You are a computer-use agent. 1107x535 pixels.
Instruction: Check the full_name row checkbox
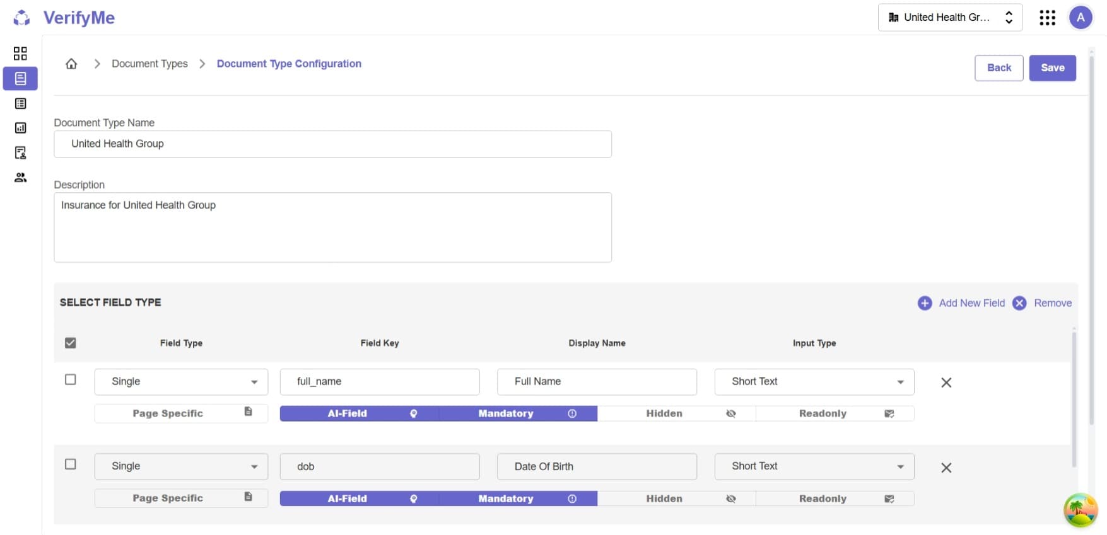(71, 379)
